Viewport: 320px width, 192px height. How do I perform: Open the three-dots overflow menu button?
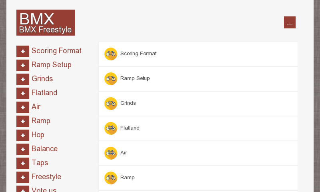pyautogui.click(x=290, y=23)
